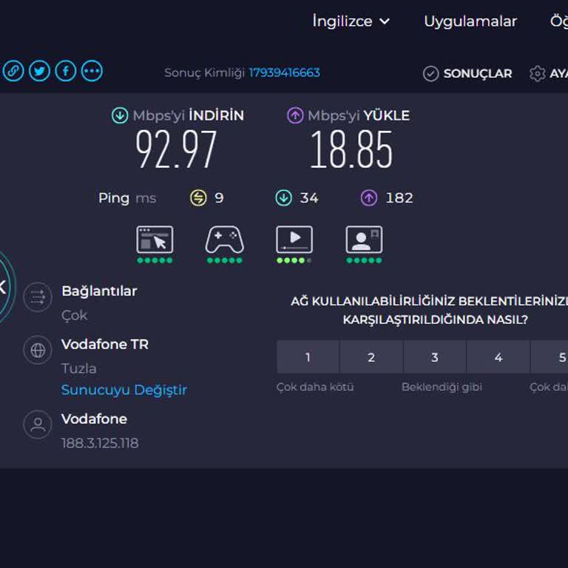Select the web browsing rating icon
Viewport: 568px width, 568px height.
[155, 240]
